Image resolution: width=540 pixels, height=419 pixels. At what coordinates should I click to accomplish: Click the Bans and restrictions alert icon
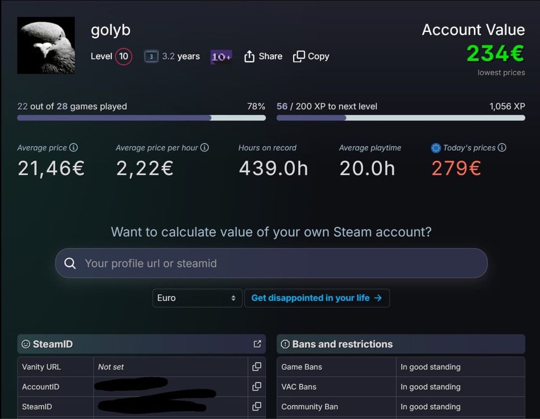click(285, 344)
